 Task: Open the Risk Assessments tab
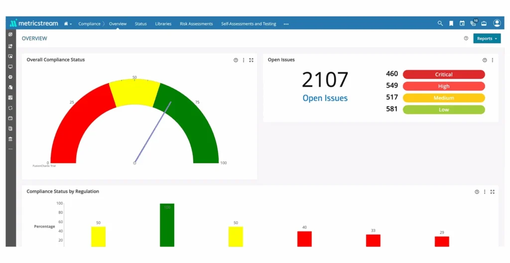point(196,24)
